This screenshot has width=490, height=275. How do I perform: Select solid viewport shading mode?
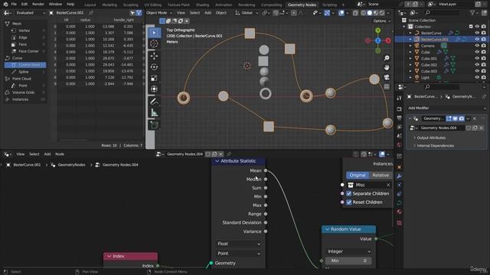(369, 13)
